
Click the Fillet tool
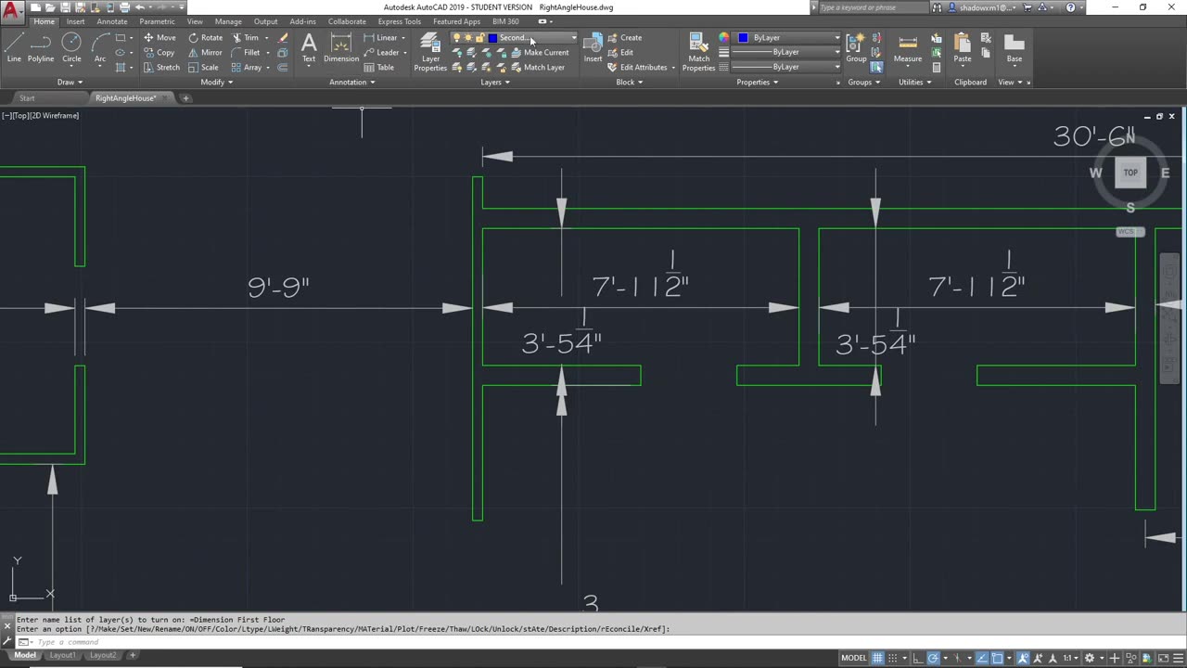pos(246,53)
